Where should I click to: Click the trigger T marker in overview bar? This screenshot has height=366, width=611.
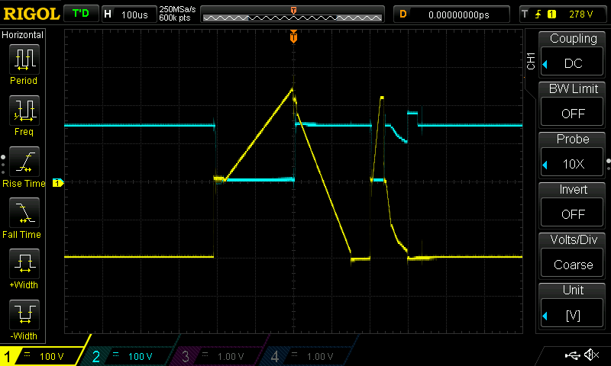coord(293,10)
